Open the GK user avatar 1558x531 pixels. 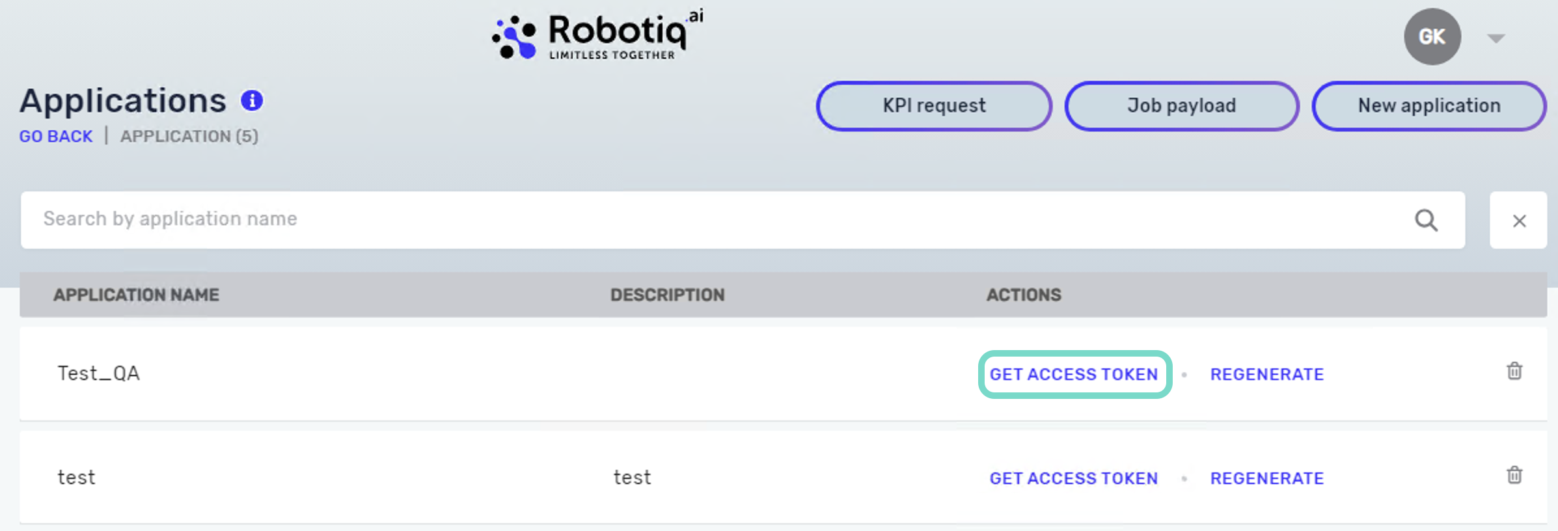click(1432, 36)
